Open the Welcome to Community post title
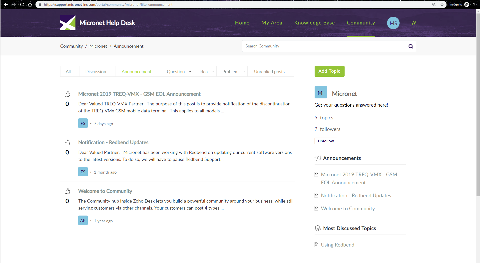The height and width of the screenshot is (263, 480). tap(105, 191)
